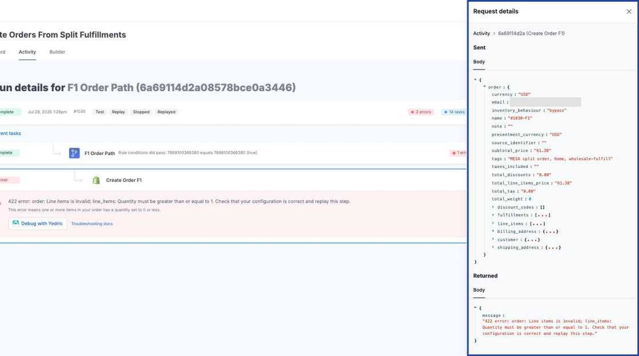Expand the billing_address object

pos(493,231)
